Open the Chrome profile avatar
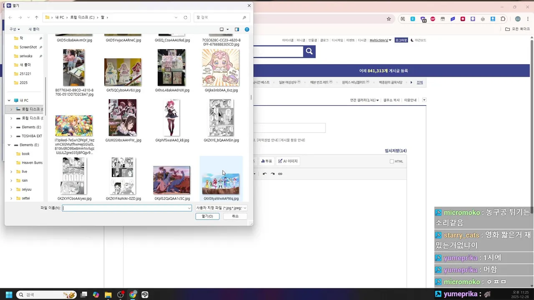 point(518,19)
